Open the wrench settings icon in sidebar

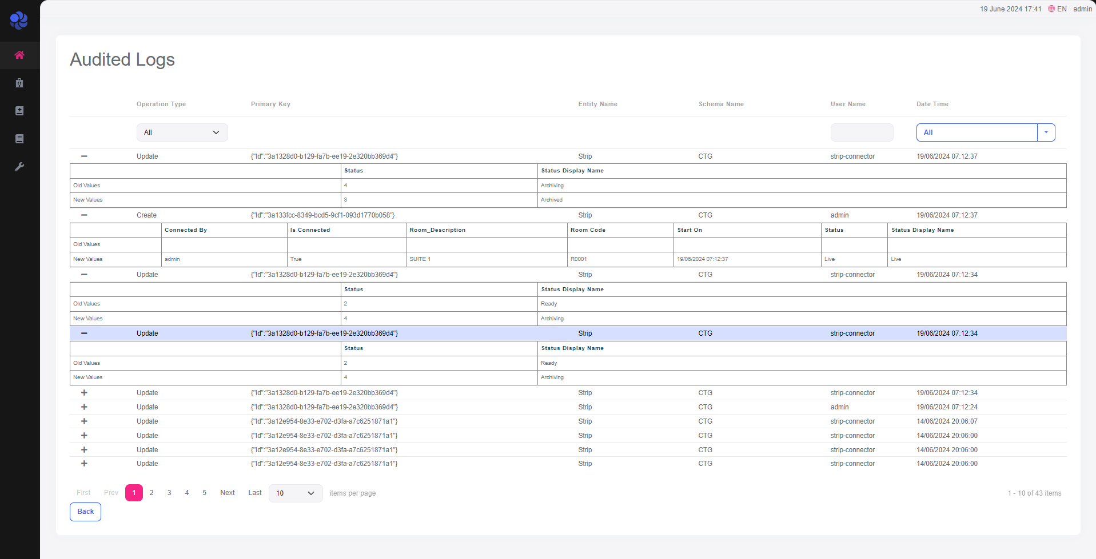pos(19,167)
